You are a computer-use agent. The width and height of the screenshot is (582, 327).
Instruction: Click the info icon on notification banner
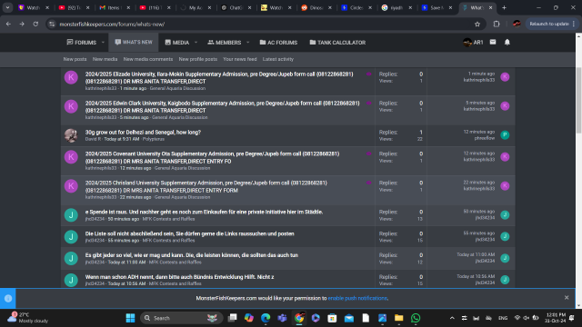(x=8, y=299)
